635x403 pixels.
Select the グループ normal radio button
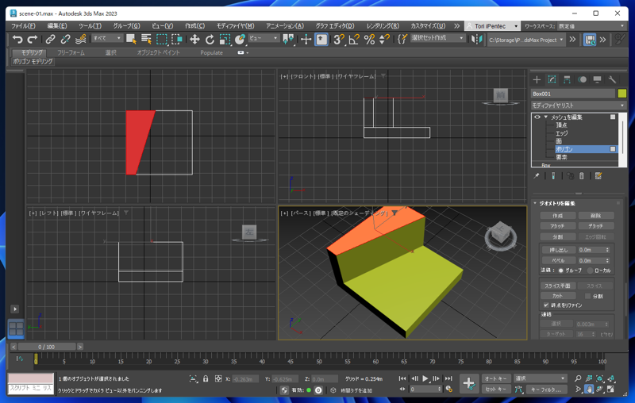[561, 271]
